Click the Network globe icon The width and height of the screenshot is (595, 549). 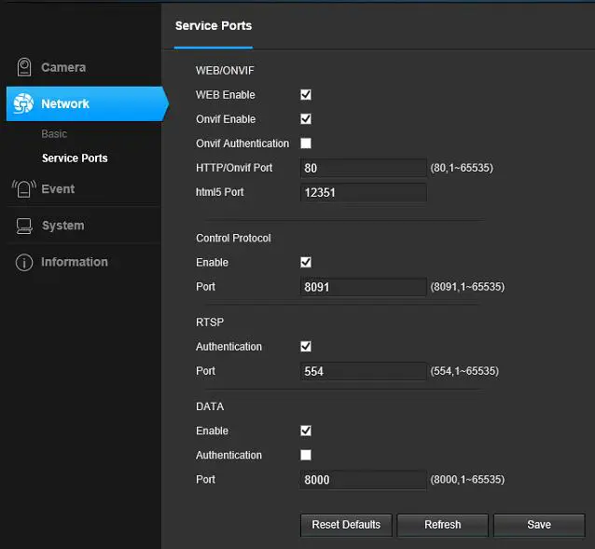coord(23,104)
